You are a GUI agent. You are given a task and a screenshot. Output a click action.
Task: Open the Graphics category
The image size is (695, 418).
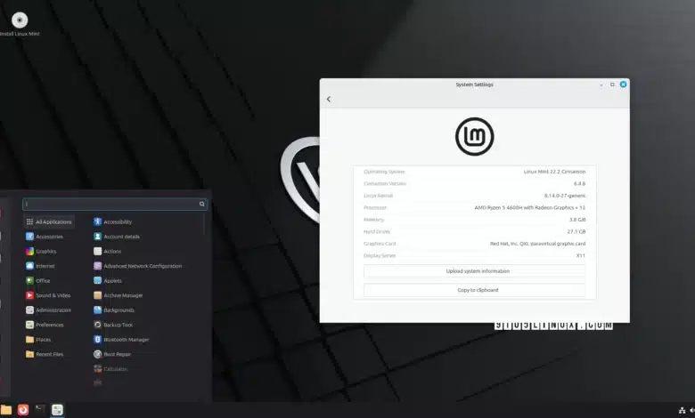pyautogui.click(x=41, y=251)
